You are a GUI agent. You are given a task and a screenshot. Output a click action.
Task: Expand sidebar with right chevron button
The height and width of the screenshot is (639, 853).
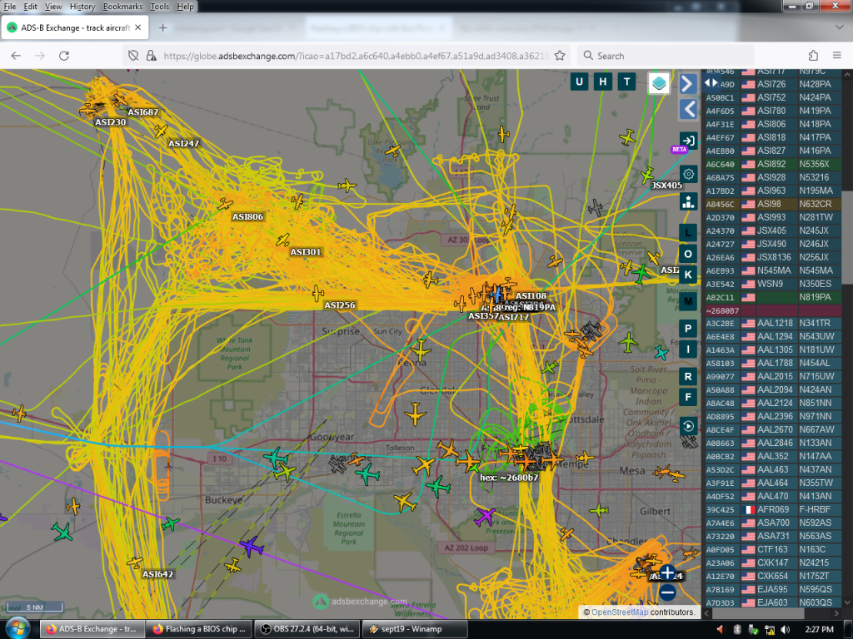tap(687, 84)
